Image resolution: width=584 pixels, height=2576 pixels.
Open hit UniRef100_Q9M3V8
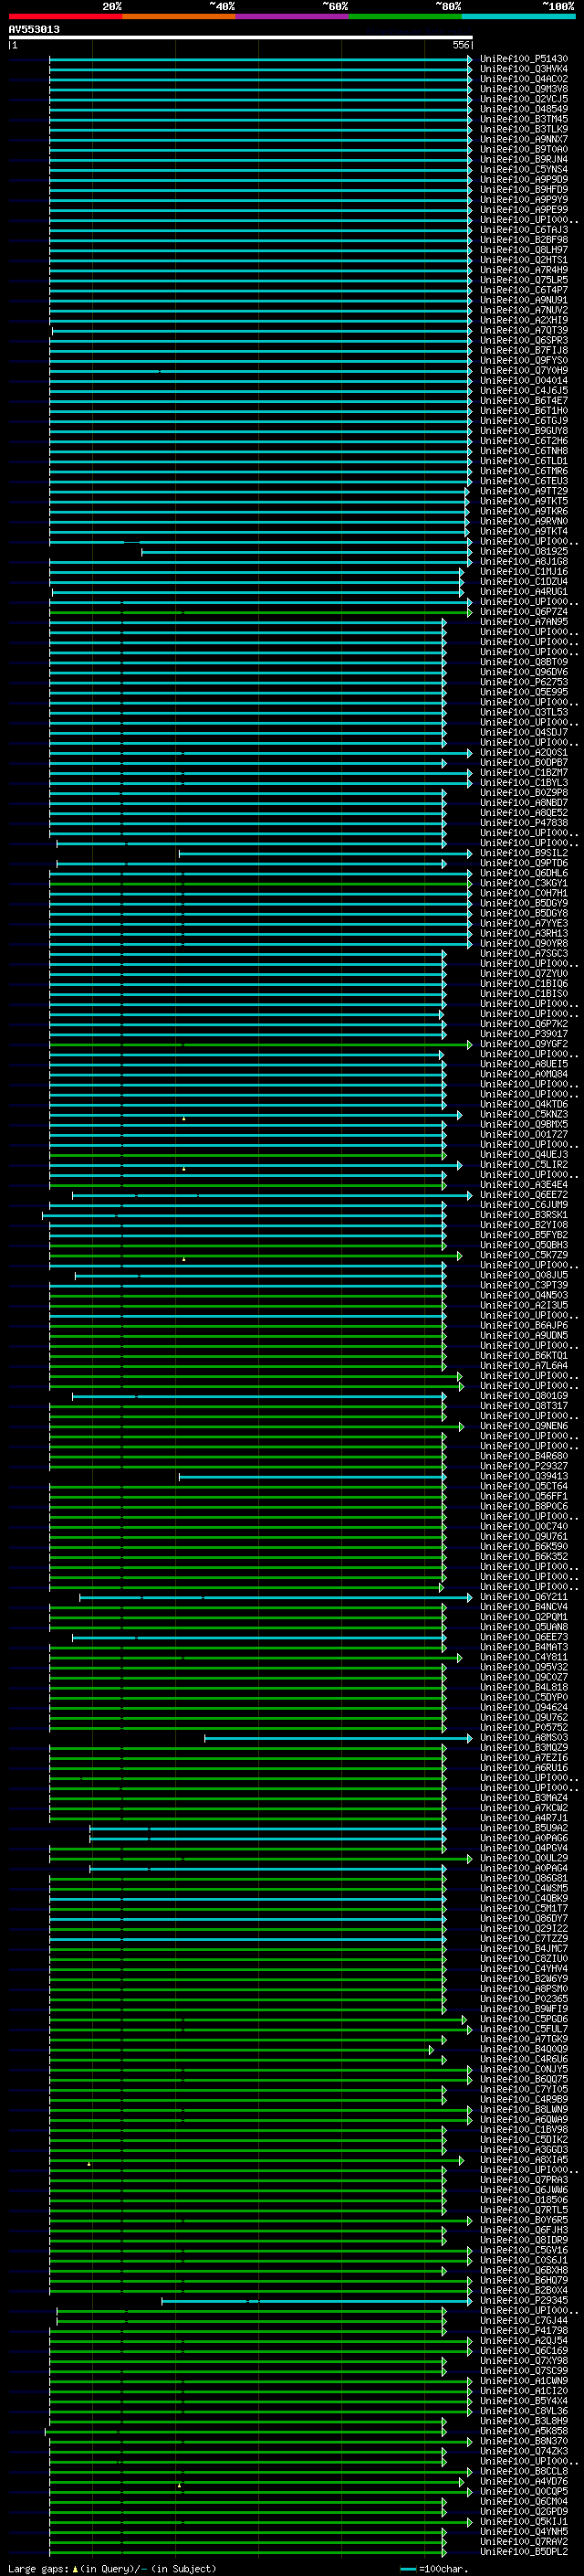point(524,89)
